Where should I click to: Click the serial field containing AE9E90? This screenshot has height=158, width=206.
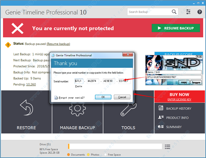(109, 81)
